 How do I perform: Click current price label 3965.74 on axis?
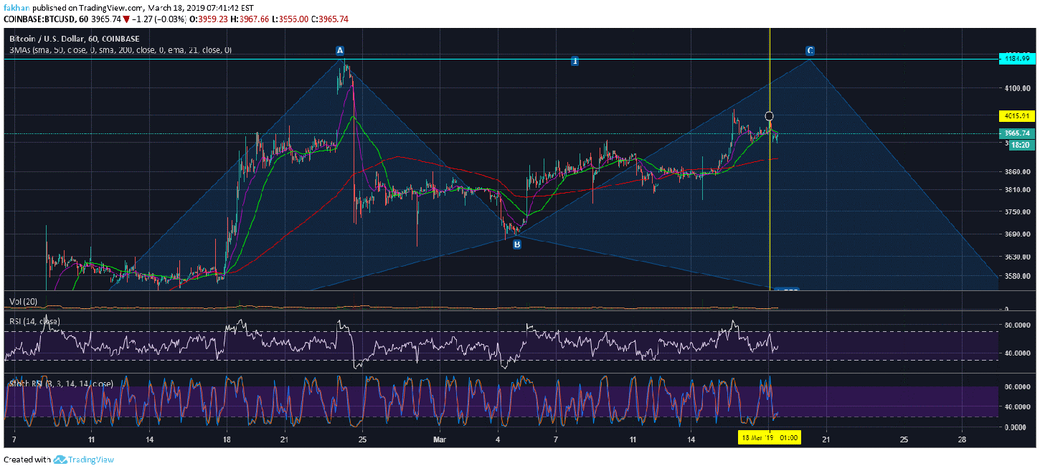pos(1016,133)
